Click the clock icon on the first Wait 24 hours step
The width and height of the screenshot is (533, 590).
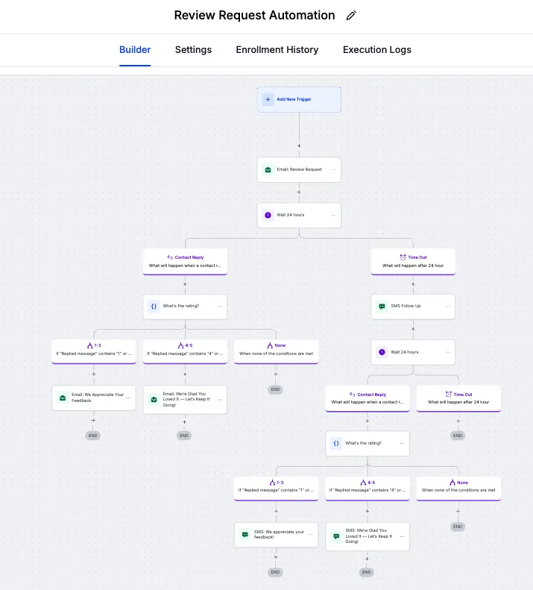[x=268, y=215]
